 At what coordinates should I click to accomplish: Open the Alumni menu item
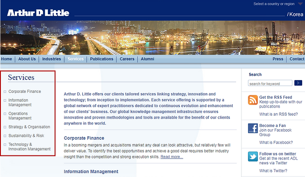pos(147,59)
